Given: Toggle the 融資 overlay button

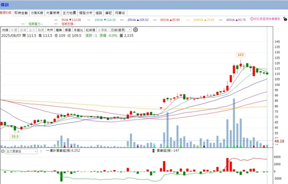Looking at the screenshot, I should coord(41,30).
